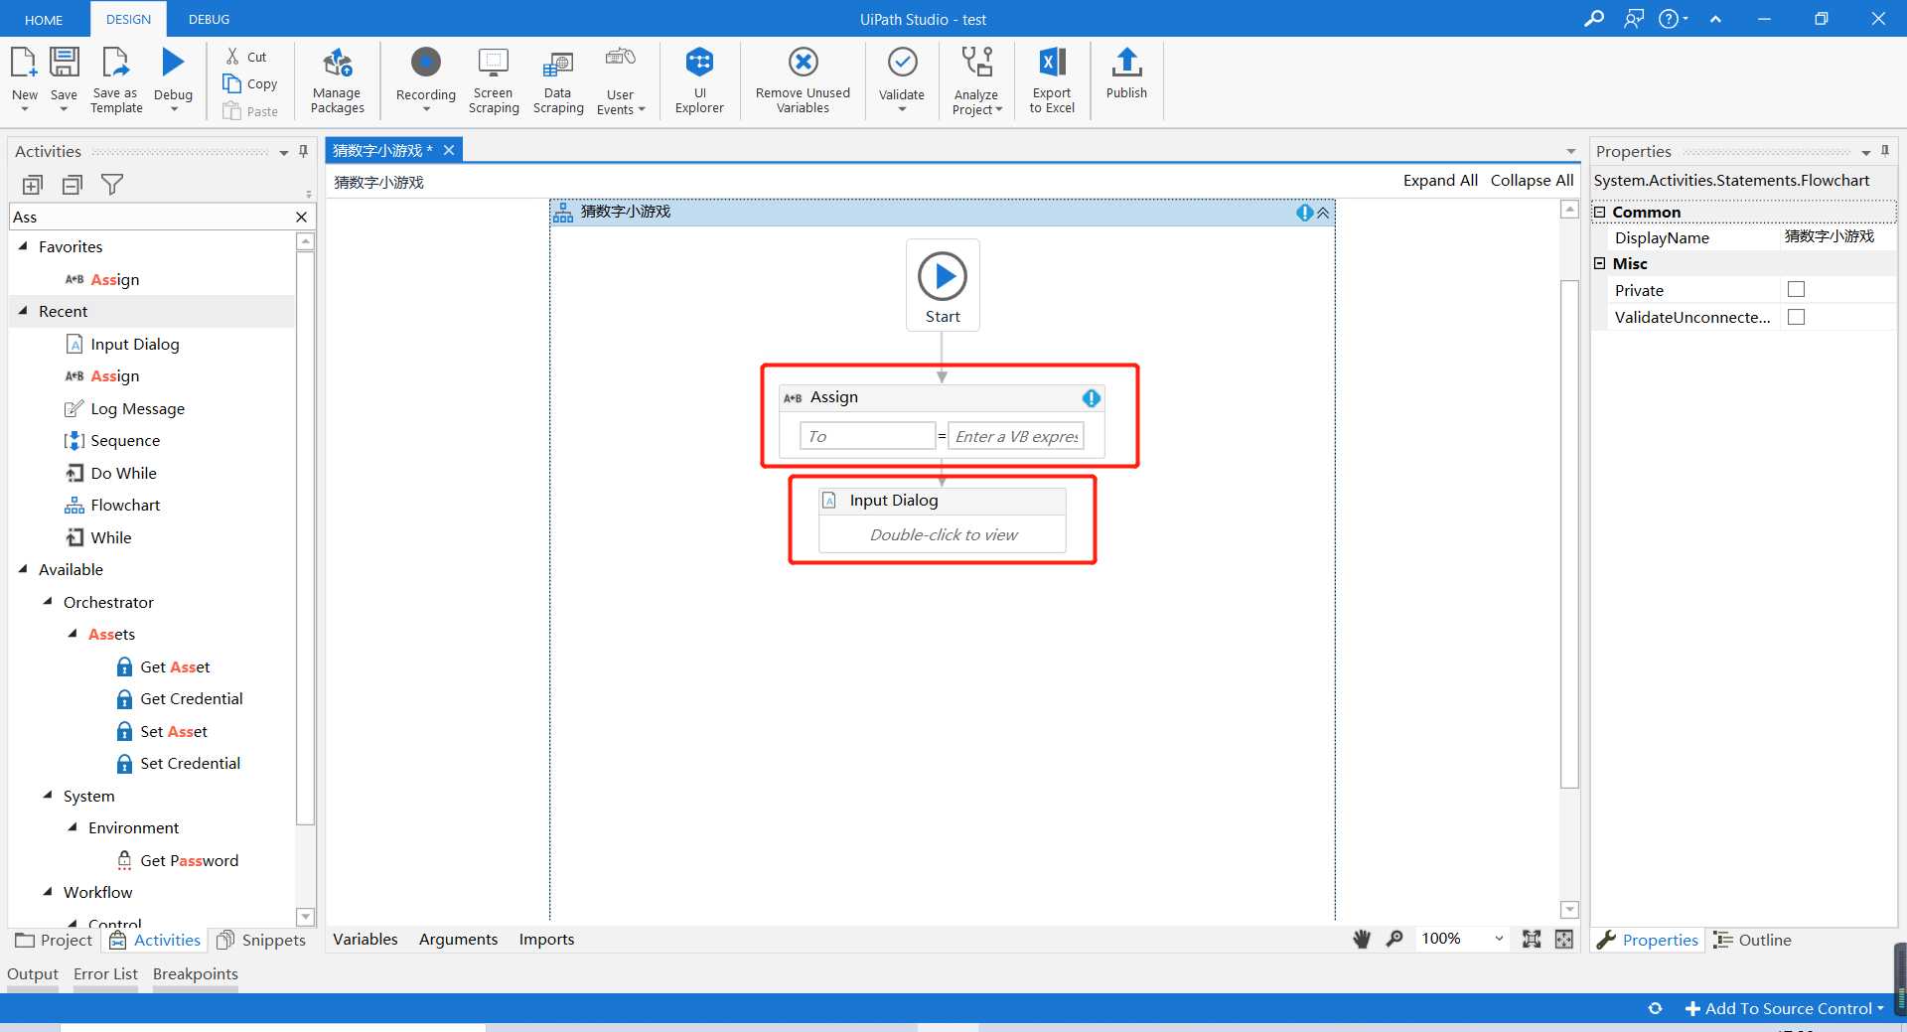1907x1032 pixels.
Task: Open User Events menu
Action: click(x=621, y=79)
